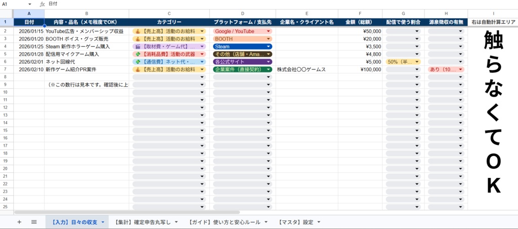The height and width of the screenshot is (229, 518).
Task: Select column C header
Action: tap(169, 14)
